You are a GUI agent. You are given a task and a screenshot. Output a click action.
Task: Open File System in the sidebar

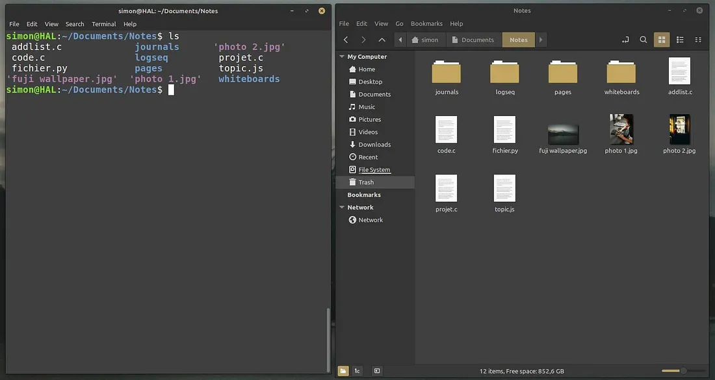[x=375, y=169]
